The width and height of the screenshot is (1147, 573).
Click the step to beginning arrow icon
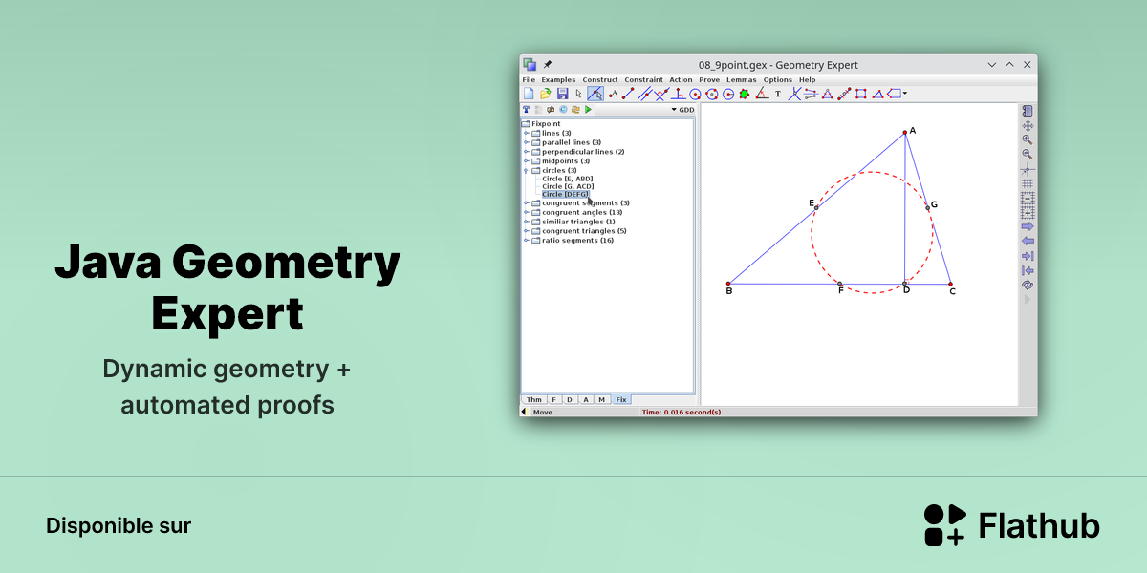(1028, 270)
